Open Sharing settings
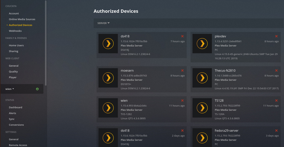This screenshot has width=284, height=147. pos(13,51)
